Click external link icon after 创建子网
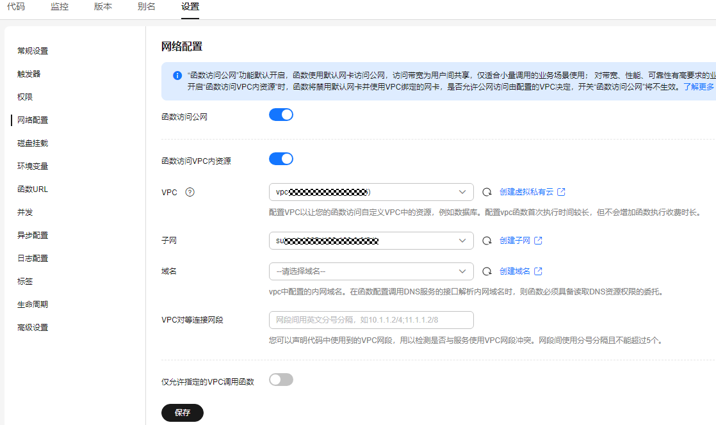 [539, 241]
